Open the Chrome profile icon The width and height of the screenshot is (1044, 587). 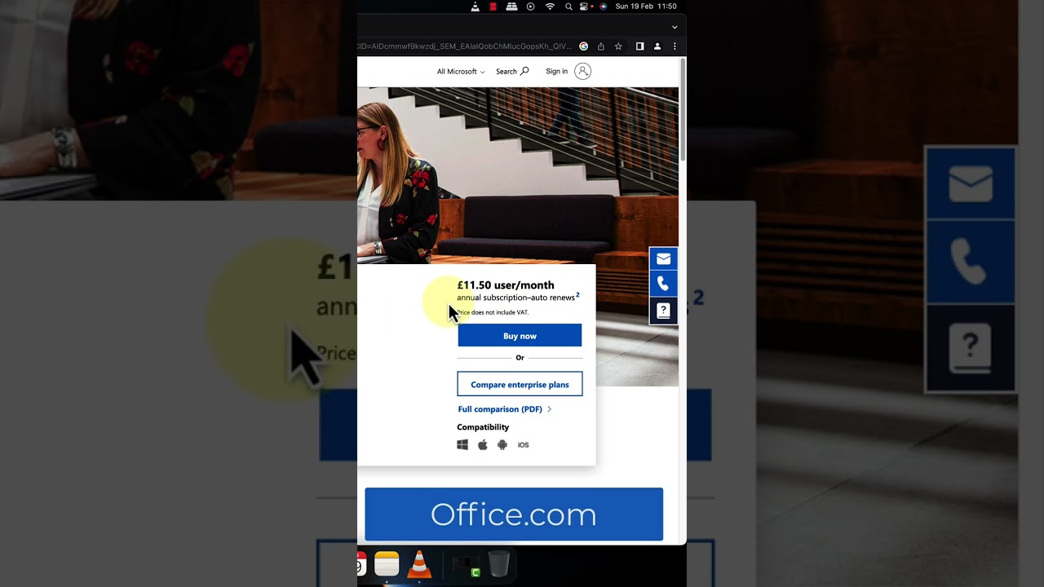point(657,46)
